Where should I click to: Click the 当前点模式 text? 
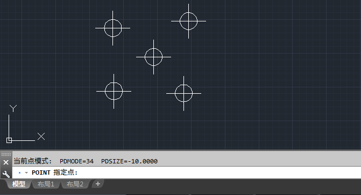coord(32,161)
